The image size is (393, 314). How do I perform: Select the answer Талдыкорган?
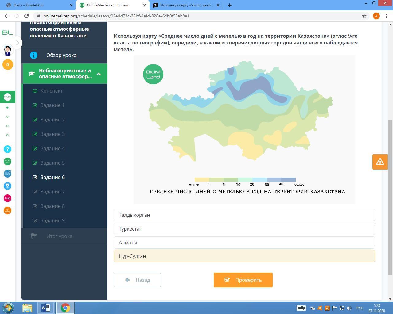pyautogui.click(x=244, y=215)
